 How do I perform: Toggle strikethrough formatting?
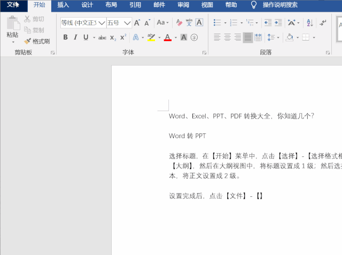[x=102, y=37]
